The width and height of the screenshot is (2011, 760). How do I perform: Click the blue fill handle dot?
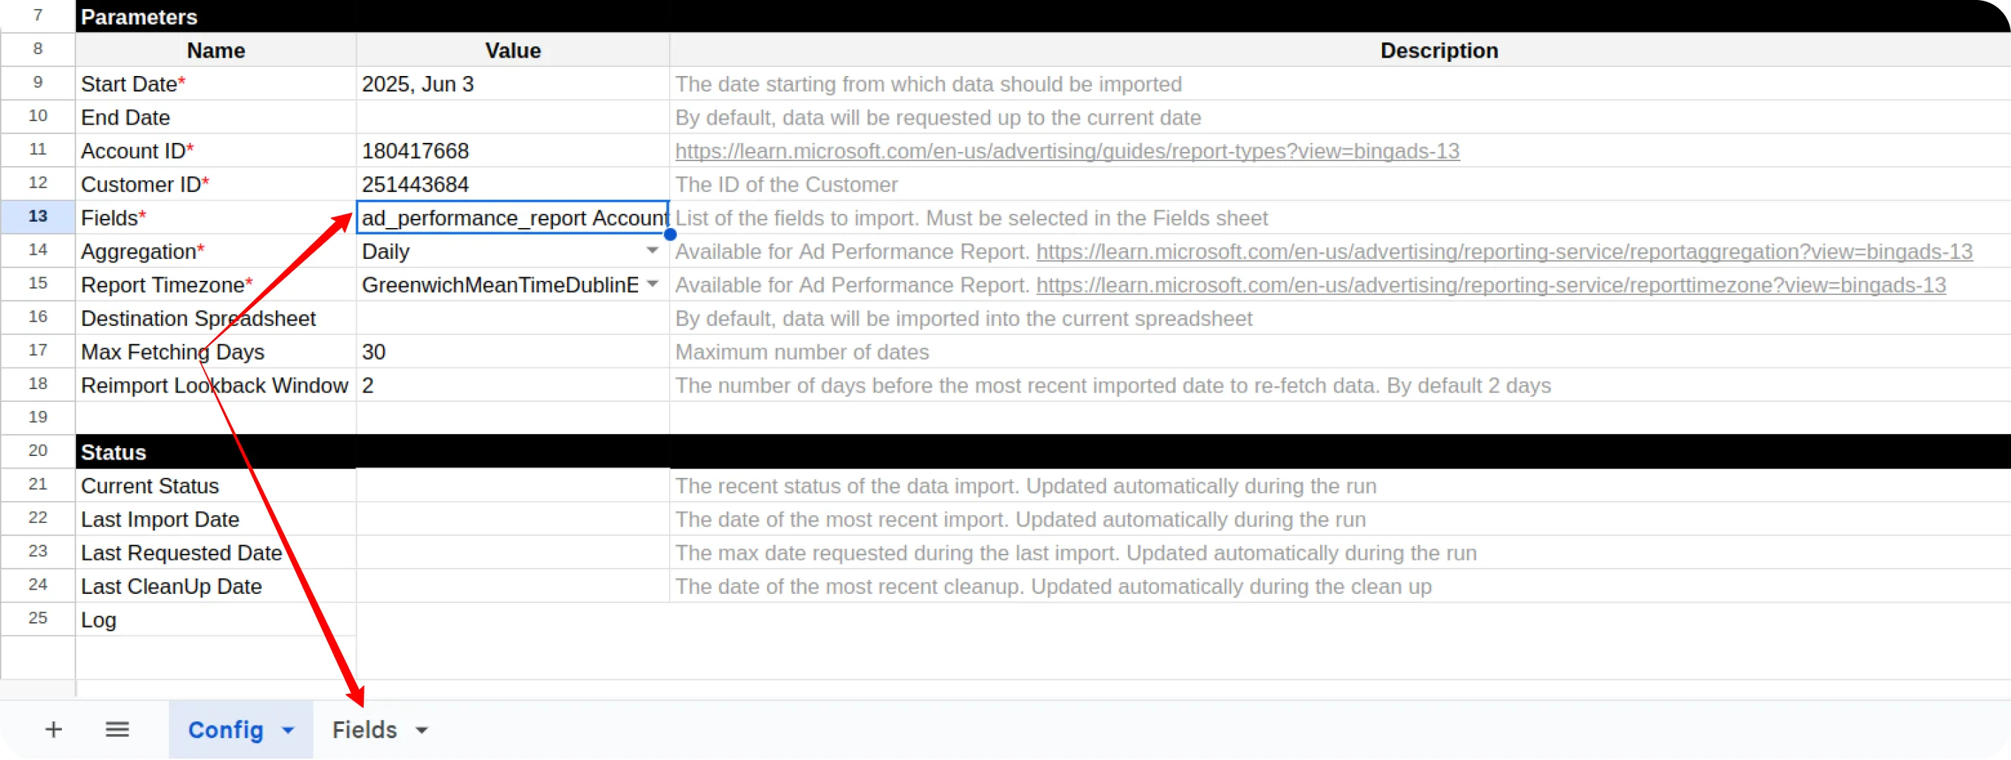(x=670, y=234)
